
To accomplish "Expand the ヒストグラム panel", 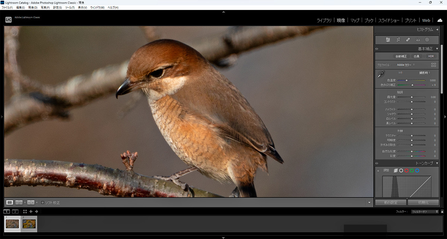I will coord(437,29).
